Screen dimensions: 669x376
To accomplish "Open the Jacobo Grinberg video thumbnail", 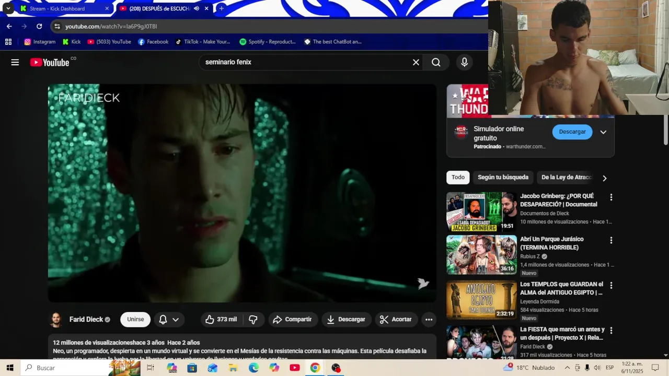I will click(481, 211).
